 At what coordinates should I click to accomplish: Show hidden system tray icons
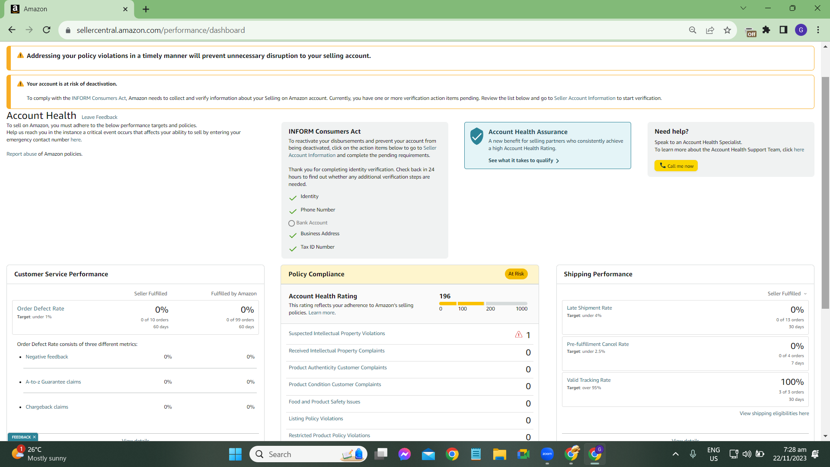tap(676, 454)
